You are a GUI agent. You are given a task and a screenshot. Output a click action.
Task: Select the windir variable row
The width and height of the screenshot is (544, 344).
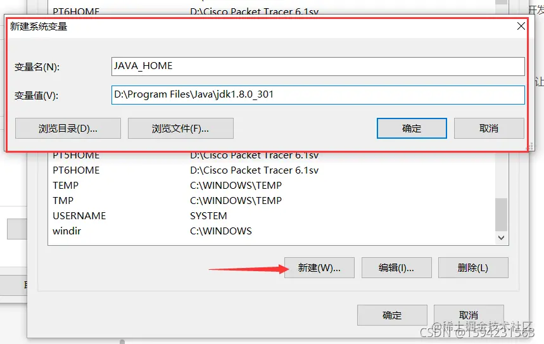point(271,231)
